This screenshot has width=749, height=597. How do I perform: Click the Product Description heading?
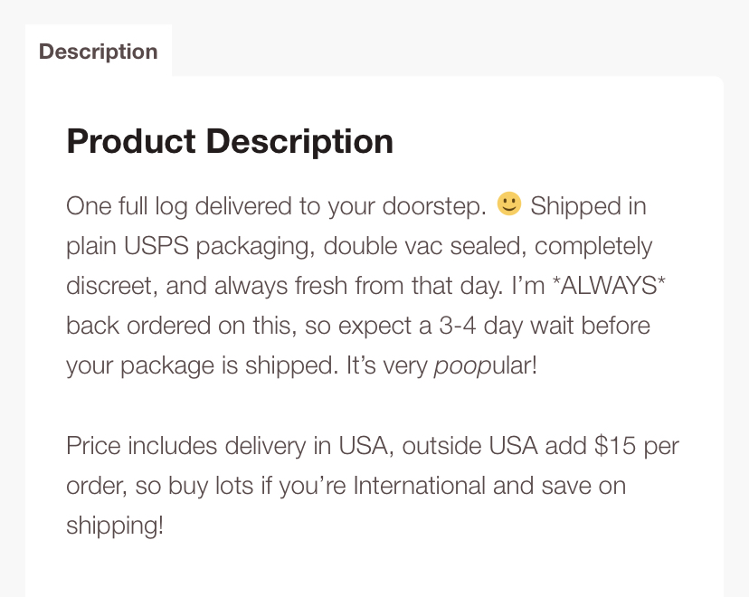coord(230,141)
